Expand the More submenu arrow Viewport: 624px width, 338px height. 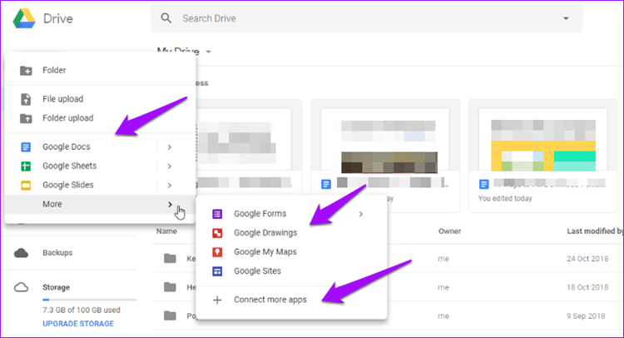[170, 204]
